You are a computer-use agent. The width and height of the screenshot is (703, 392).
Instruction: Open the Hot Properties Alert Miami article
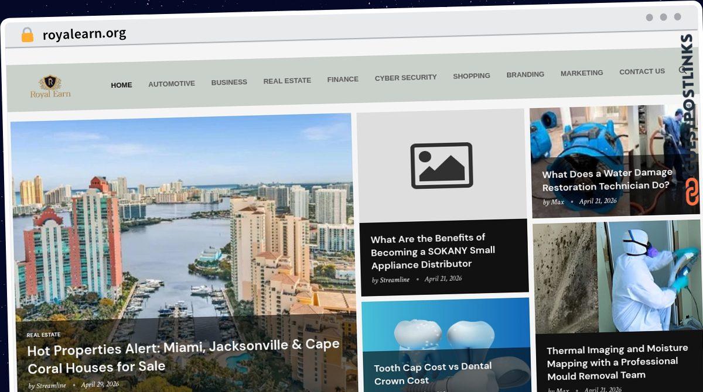click(x=183, y=356)
